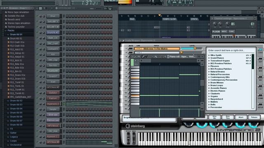The width and height of the screenshot is (264, 148).
Task: Click the Echo Time button in Hypersonic
Action: tap(228, 117)
